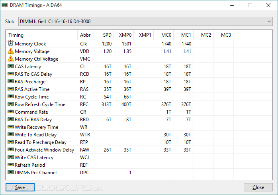The image size is (278, 195).
Task: Select the Row Refresh Cycle Time row
Action: click(139, 104)
